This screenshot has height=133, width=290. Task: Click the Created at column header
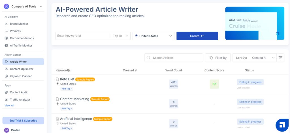coord(130,70)
